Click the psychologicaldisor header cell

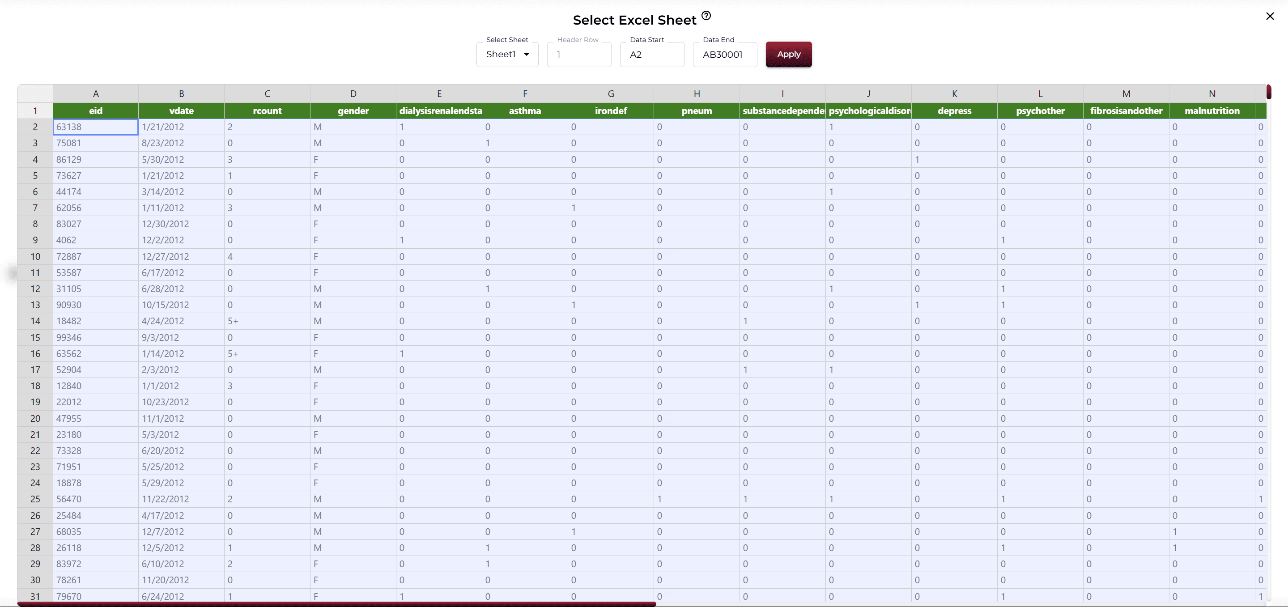[x=868, y=110]
